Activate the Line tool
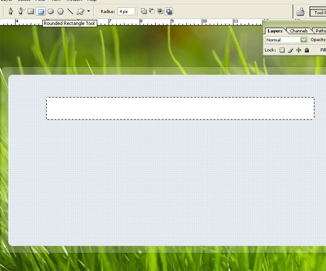The height and width of the screenshot is (271, 326). coord(70,11)
